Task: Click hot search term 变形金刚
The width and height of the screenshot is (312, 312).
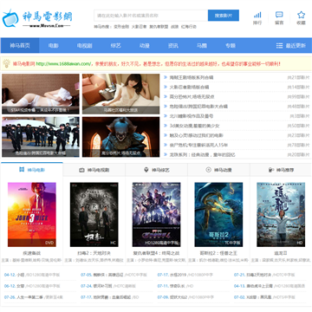Action: point(121,27)
